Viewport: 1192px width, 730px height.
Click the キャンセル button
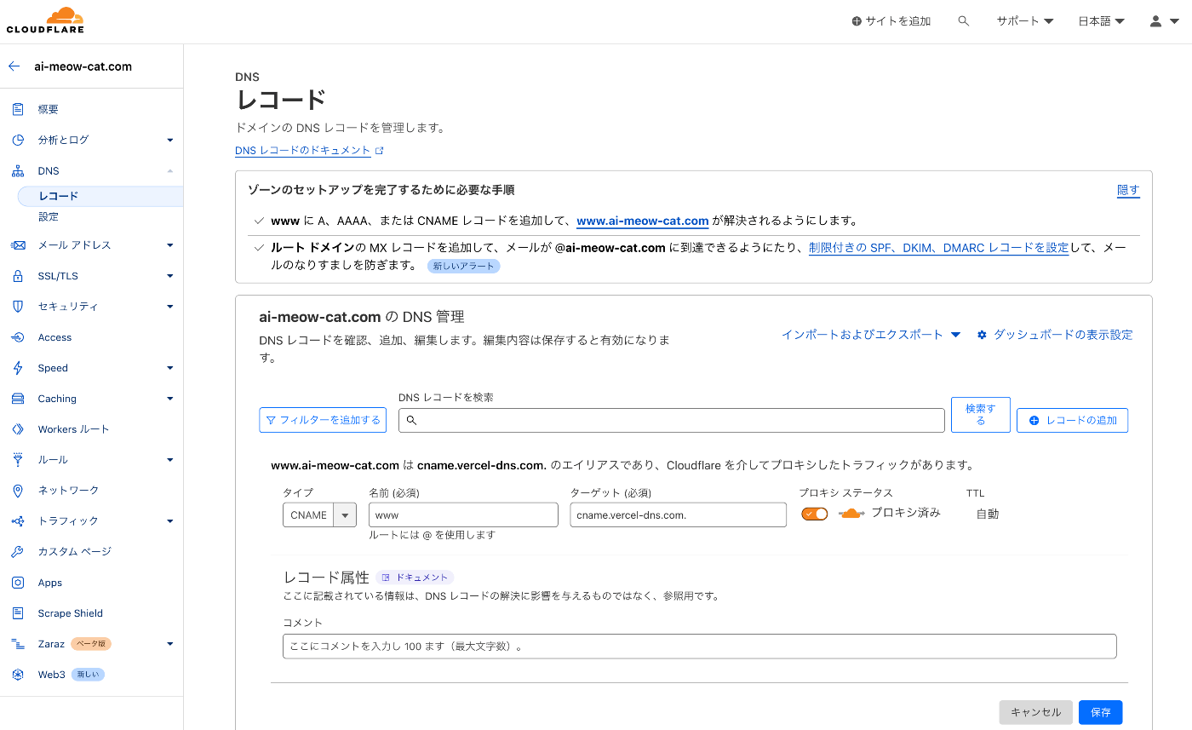(1035, 712)
